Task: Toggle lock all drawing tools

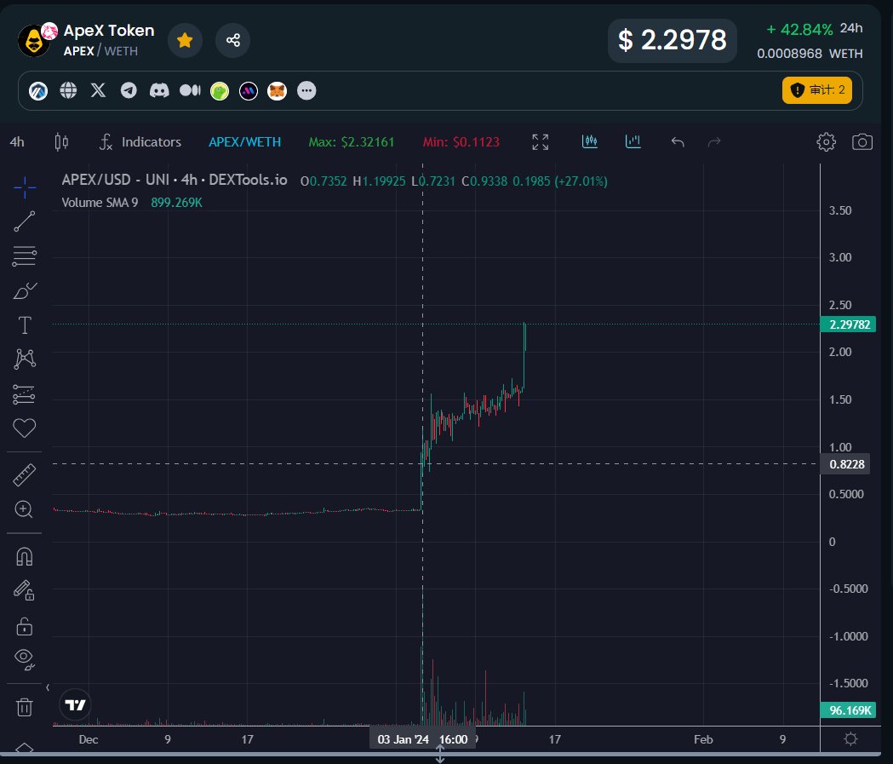Action: tap(24, 626)
